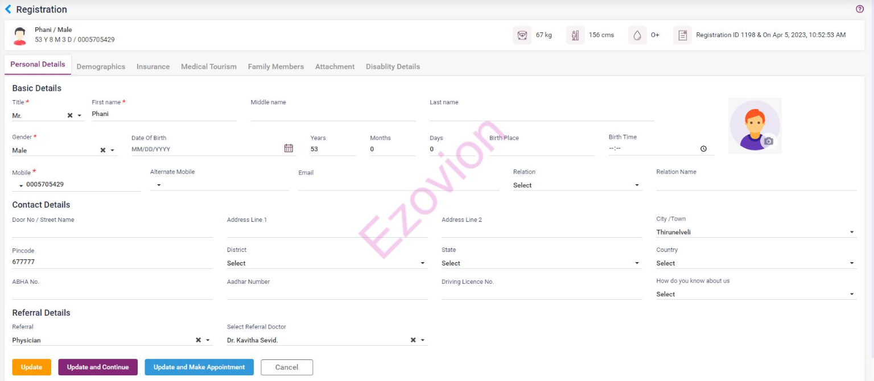Click the Cancel button
The width and height of the screenshot is (874, 381).
287,367
